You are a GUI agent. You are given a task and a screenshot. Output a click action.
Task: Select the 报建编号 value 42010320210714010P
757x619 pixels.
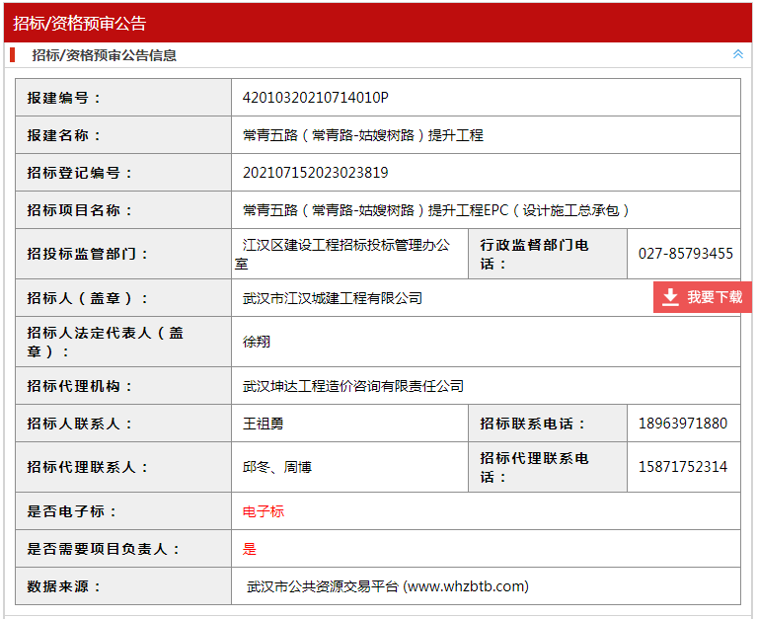pos(316,98)
